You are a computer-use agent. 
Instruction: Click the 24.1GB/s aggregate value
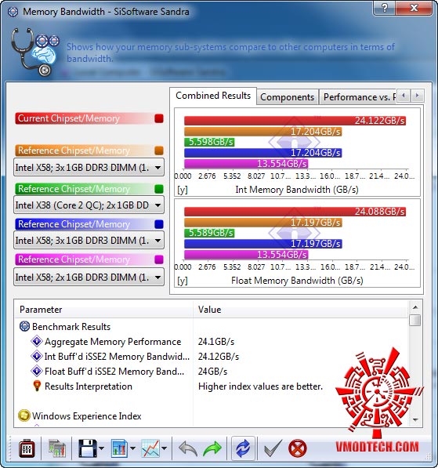click(x=216, y=342)
